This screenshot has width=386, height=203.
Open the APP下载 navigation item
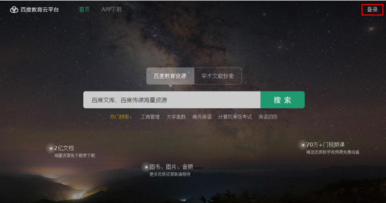pos(112,10)
